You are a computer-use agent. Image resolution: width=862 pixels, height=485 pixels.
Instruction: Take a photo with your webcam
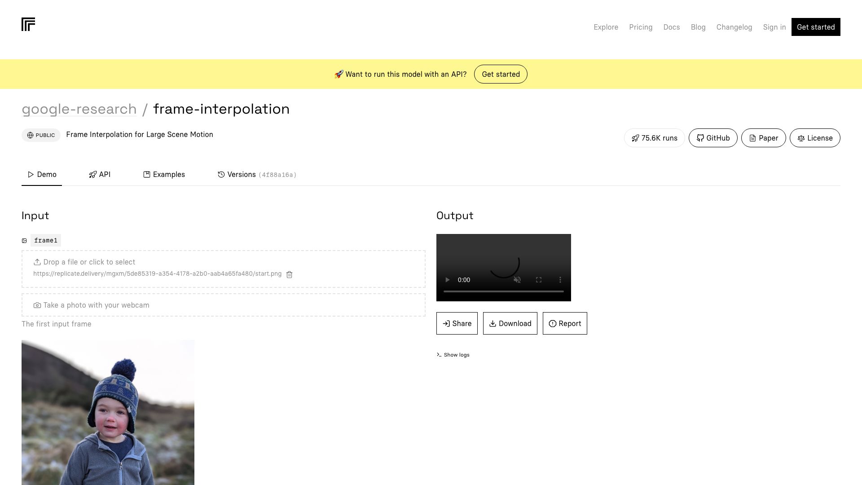(x=224, y=305)
